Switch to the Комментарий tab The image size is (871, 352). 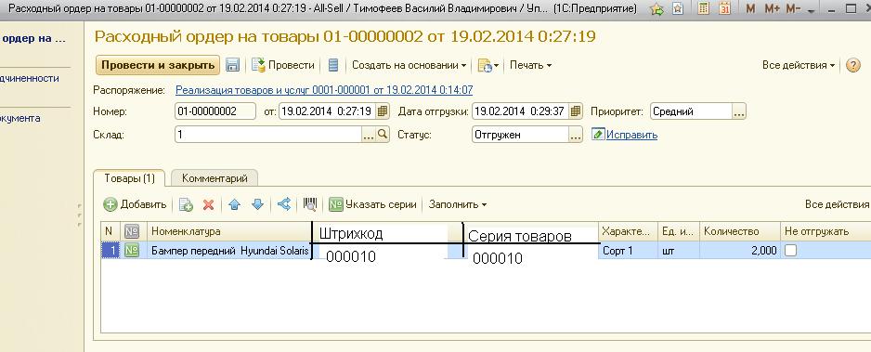click(214, 178)
